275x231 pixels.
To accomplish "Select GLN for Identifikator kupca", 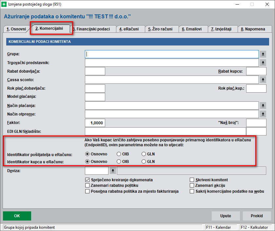I will tap(144, 162).
